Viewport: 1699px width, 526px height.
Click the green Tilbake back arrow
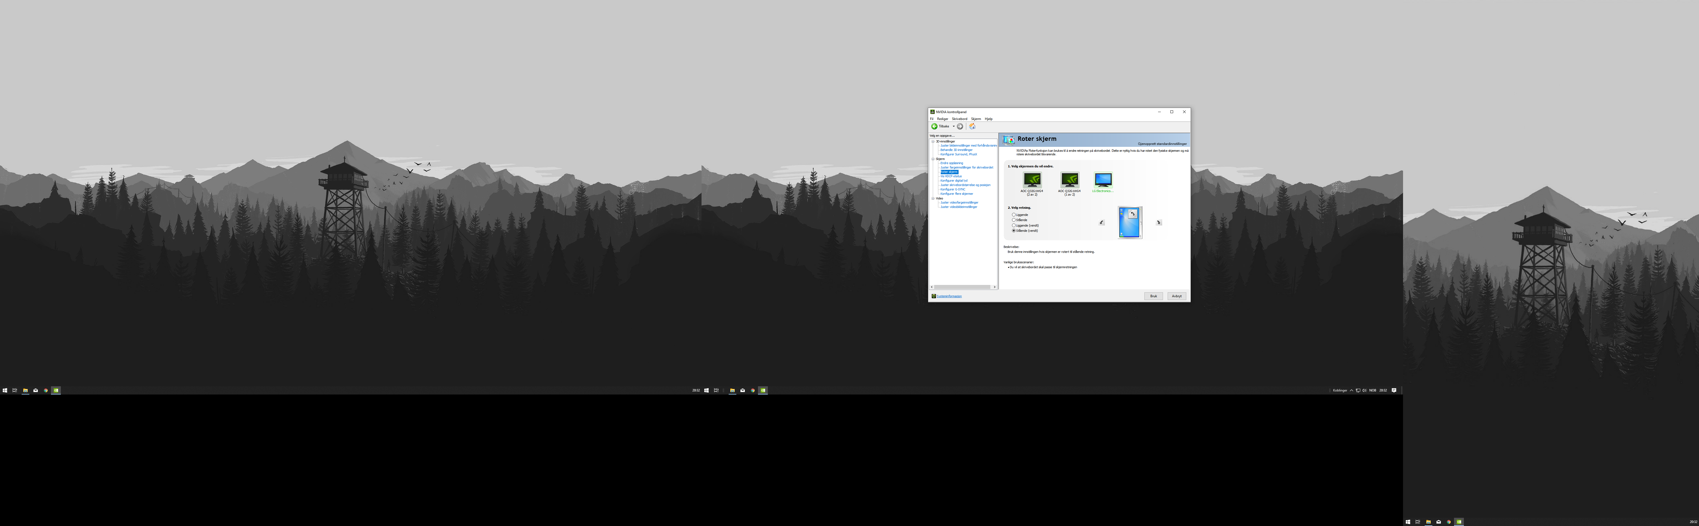point(934,127)
